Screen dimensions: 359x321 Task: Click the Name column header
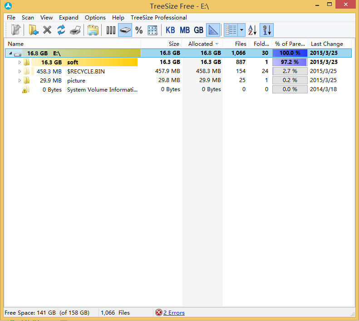(72, 44)
